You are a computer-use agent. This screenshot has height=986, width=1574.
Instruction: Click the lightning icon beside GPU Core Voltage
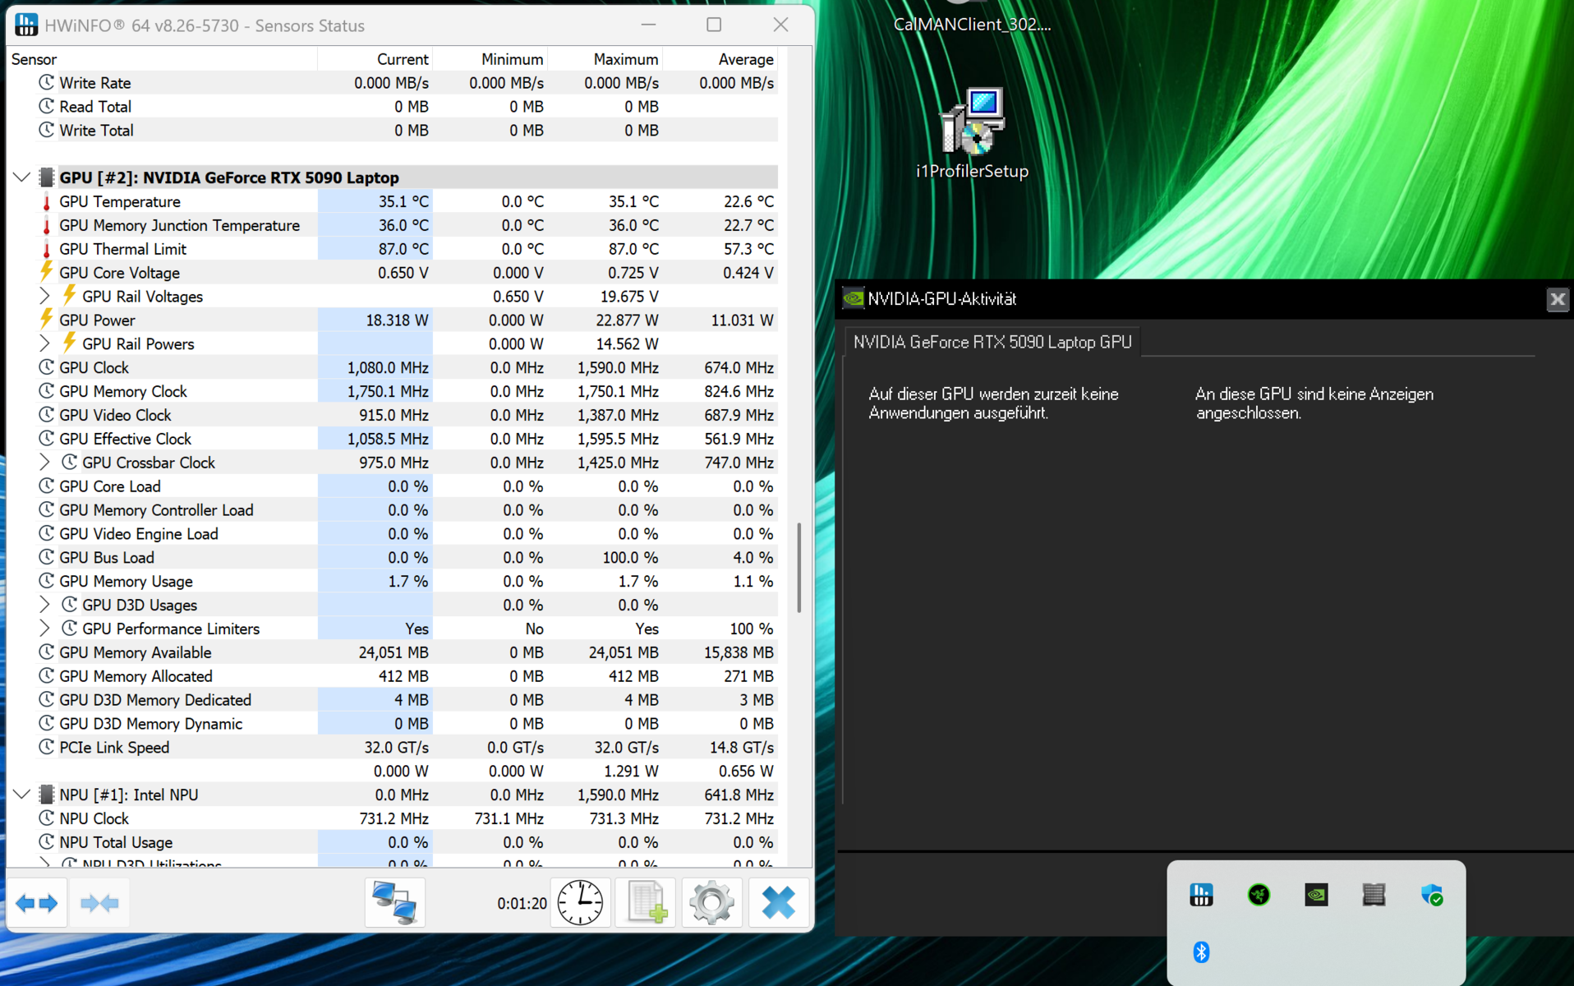[x=46, y=272]
